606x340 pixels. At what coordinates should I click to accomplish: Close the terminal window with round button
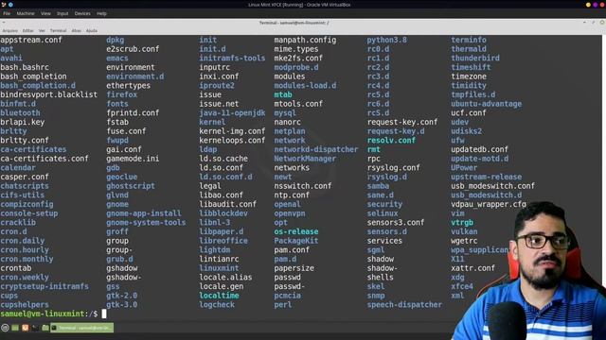(602, 23)
